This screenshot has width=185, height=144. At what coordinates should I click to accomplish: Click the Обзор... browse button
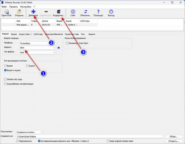point(174,137)
